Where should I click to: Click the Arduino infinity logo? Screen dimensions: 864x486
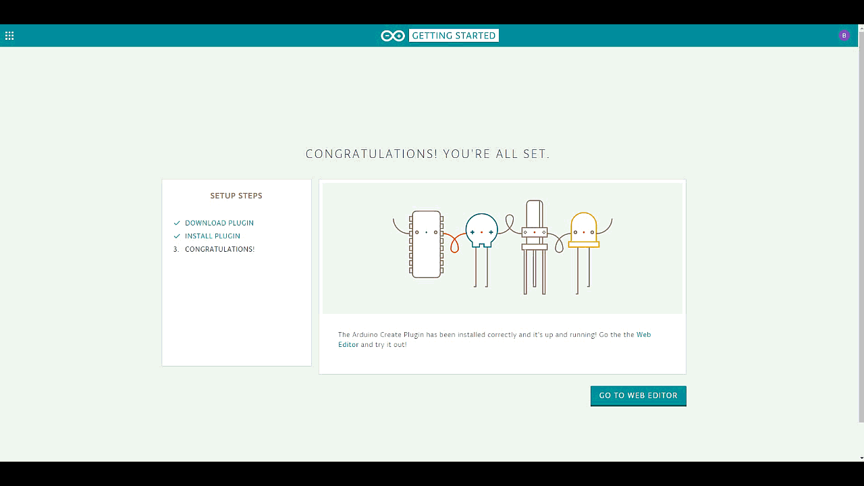393,36
